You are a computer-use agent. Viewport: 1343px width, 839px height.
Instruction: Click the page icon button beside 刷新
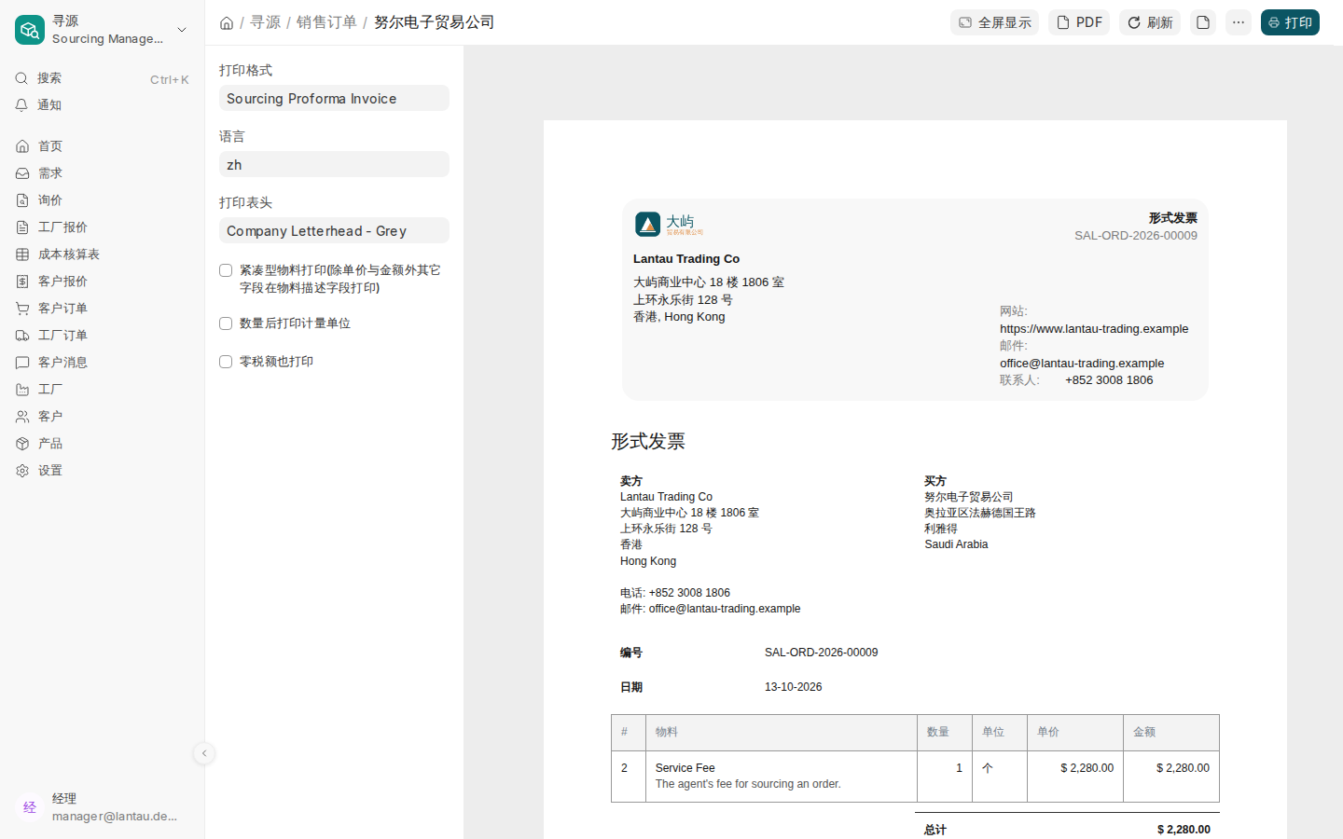coord(1203,22)
